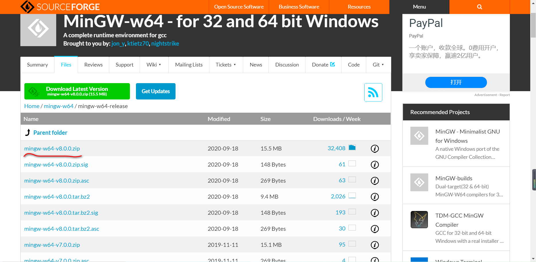Click mingw-w64 breadcrumb link
Image resolution: width=536 pixels, height=262 pixels.
[x=59, y=106]
